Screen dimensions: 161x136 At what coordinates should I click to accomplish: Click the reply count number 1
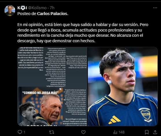[24, 132]
